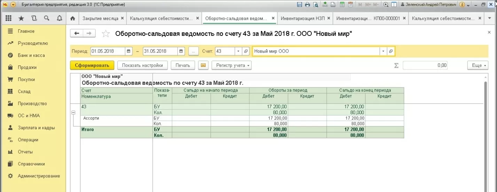
Task: Open Favorites star icon
Action: click(21, 18)
